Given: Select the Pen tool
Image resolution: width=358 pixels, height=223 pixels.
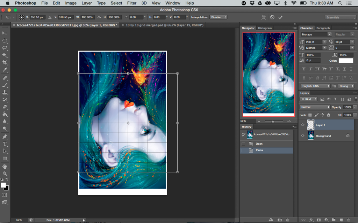Looking at the screenshot, I should tap(5, 137).
